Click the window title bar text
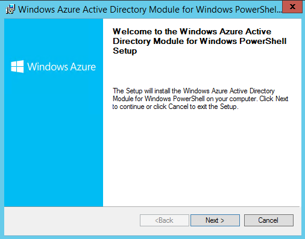This screenshot has width=305, height=239. (150, 10)
